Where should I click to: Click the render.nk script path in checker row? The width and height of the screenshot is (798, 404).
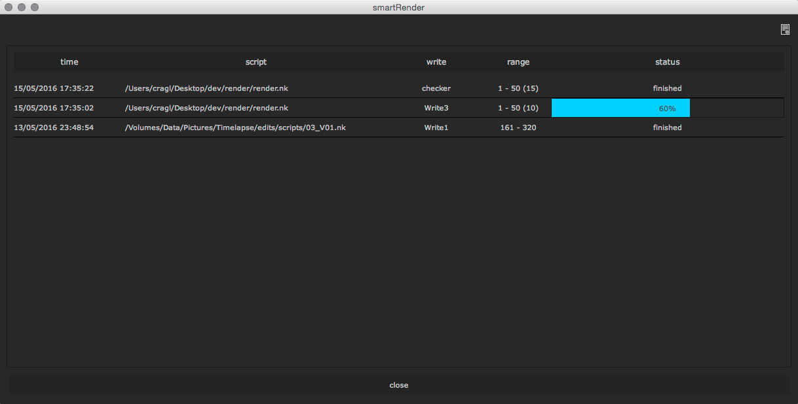(x=206, y=88)
